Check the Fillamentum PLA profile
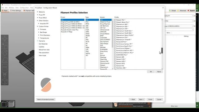 coord(115,37)
